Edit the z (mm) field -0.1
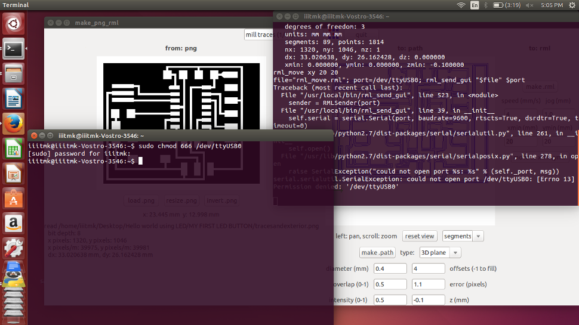The image size is (579, 325). (428, 300)
